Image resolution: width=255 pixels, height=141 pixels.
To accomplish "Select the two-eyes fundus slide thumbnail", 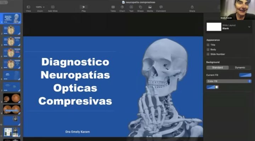I will [12, 98].
